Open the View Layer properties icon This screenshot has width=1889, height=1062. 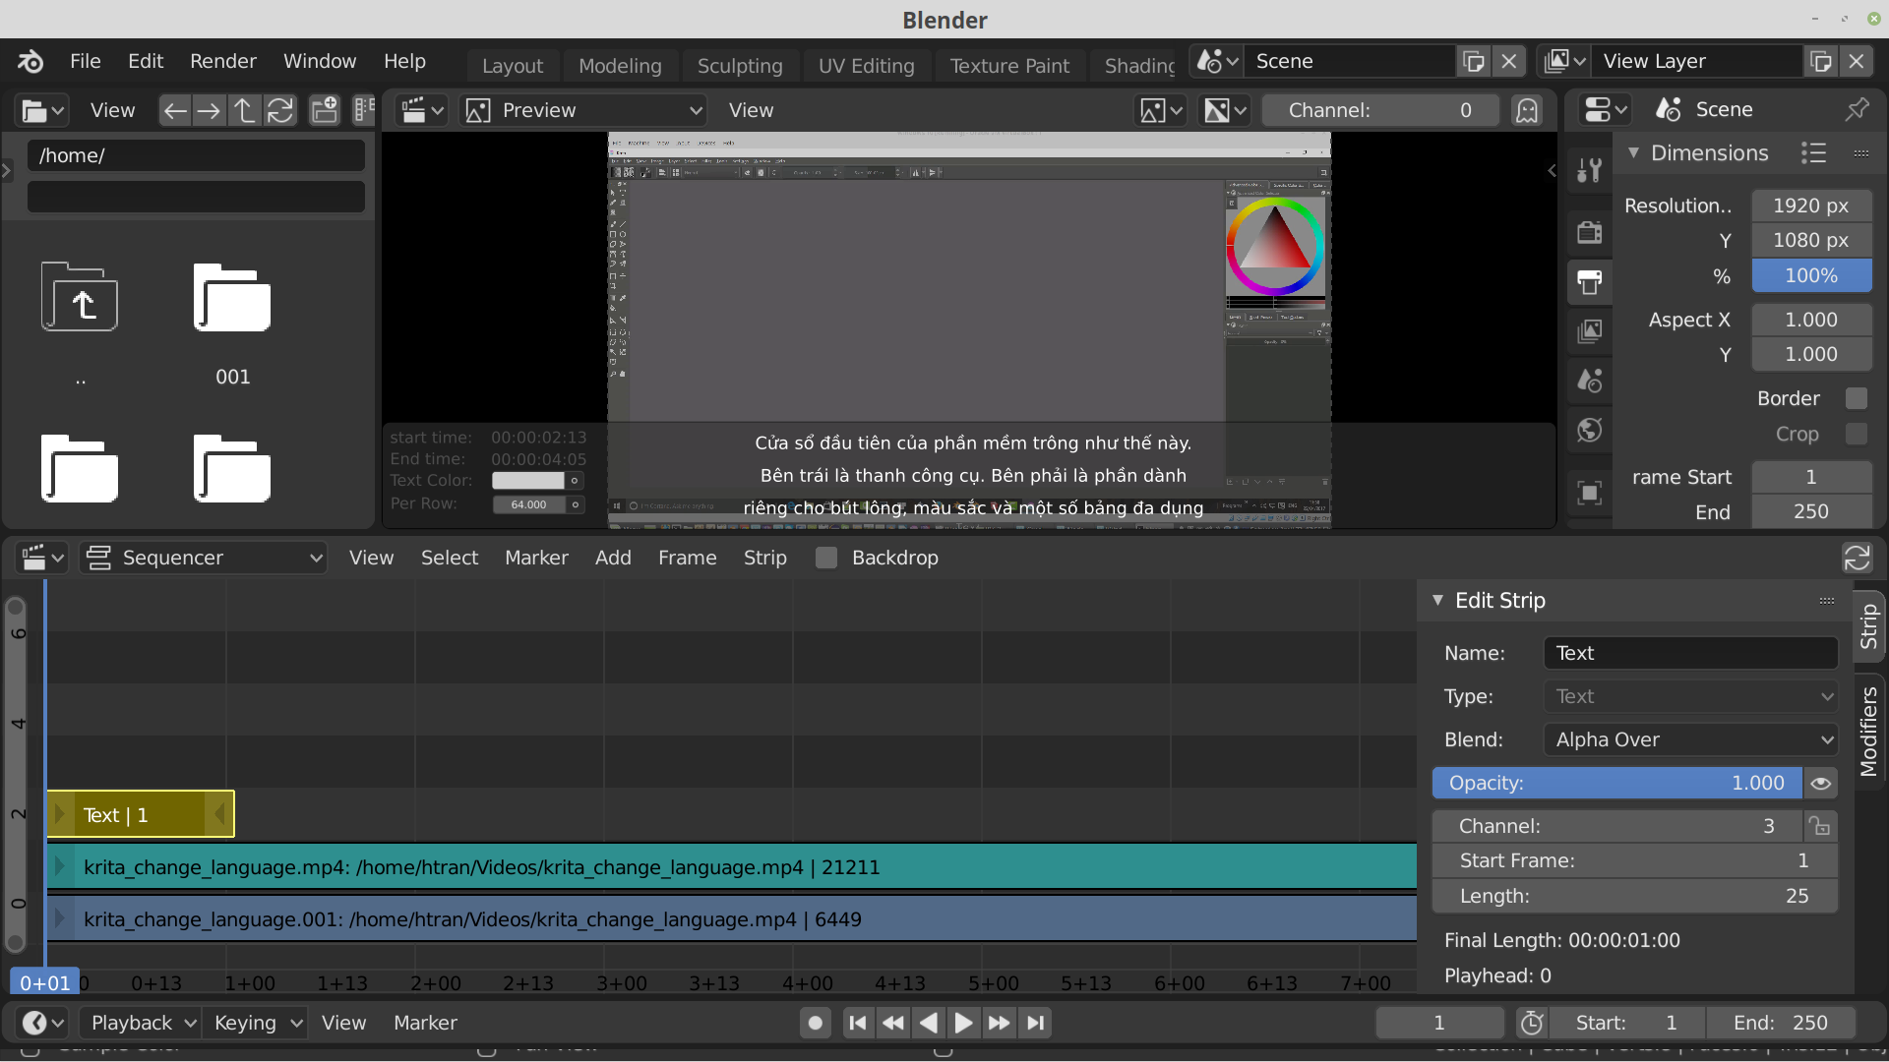tap(1589, 331)
